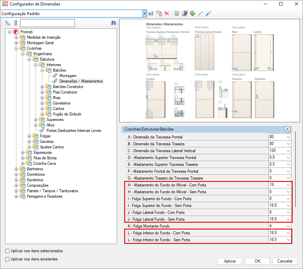Select the Altos tree item

click(50, 125)
